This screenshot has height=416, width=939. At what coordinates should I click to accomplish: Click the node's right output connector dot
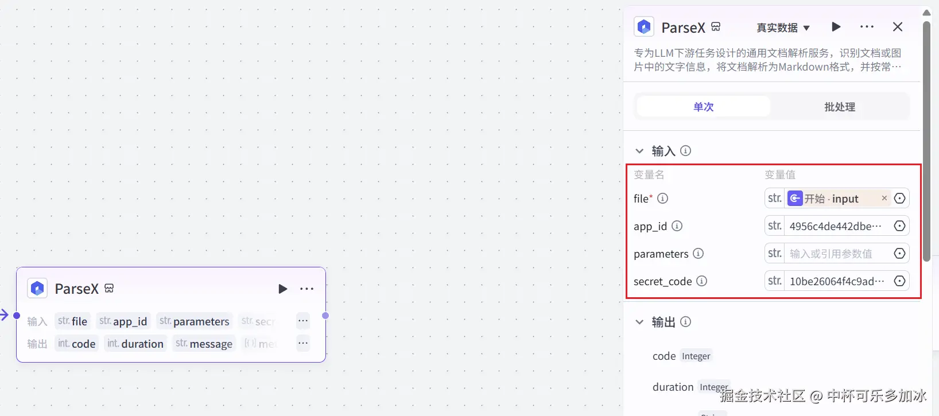pyautogui.click(x=325, y=316)
